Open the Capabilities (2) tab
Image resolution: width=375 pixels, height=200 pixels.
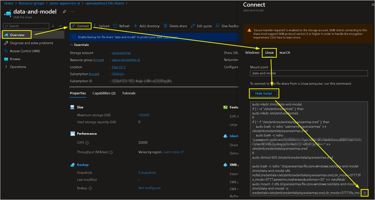tap(104, 93)
